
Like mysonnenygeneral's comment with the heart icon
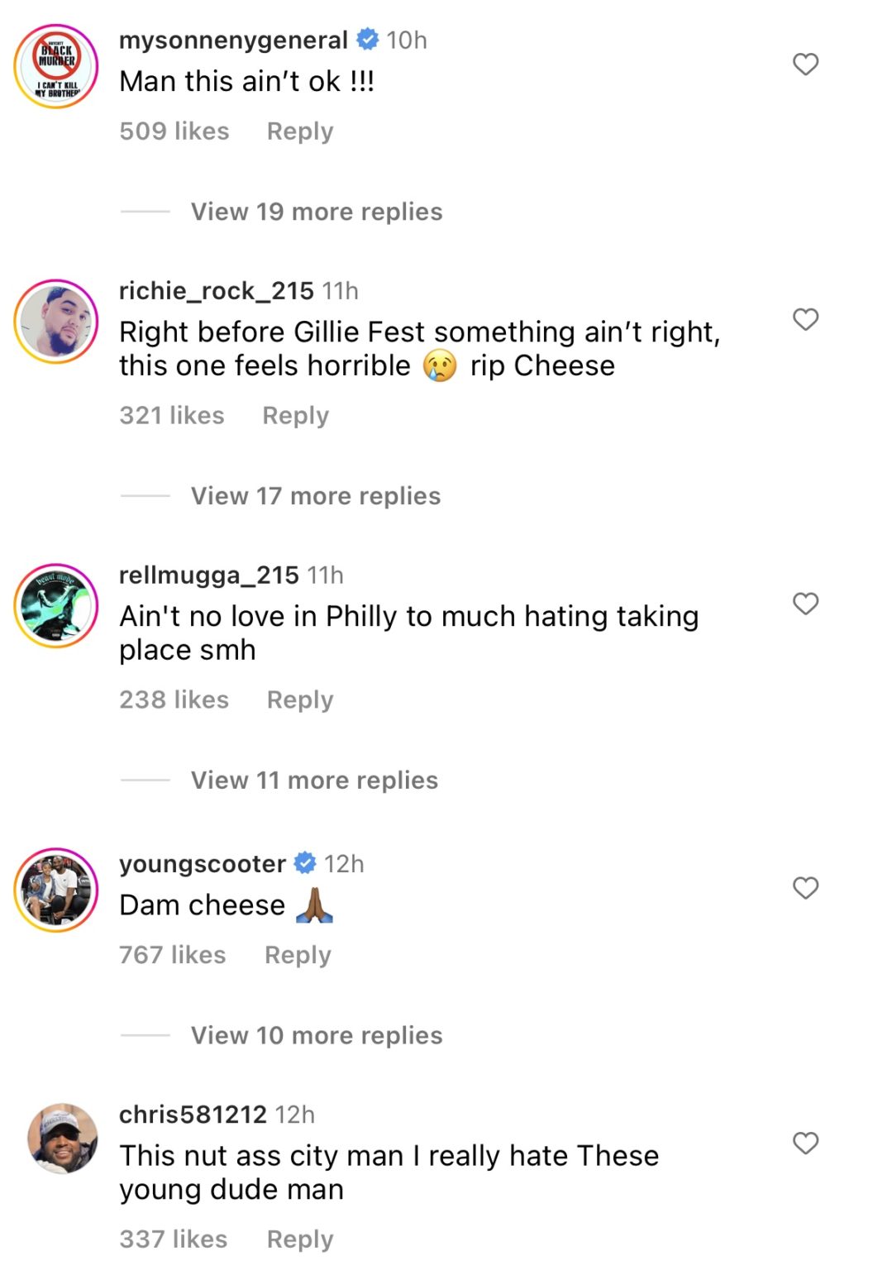pos(804,65)
